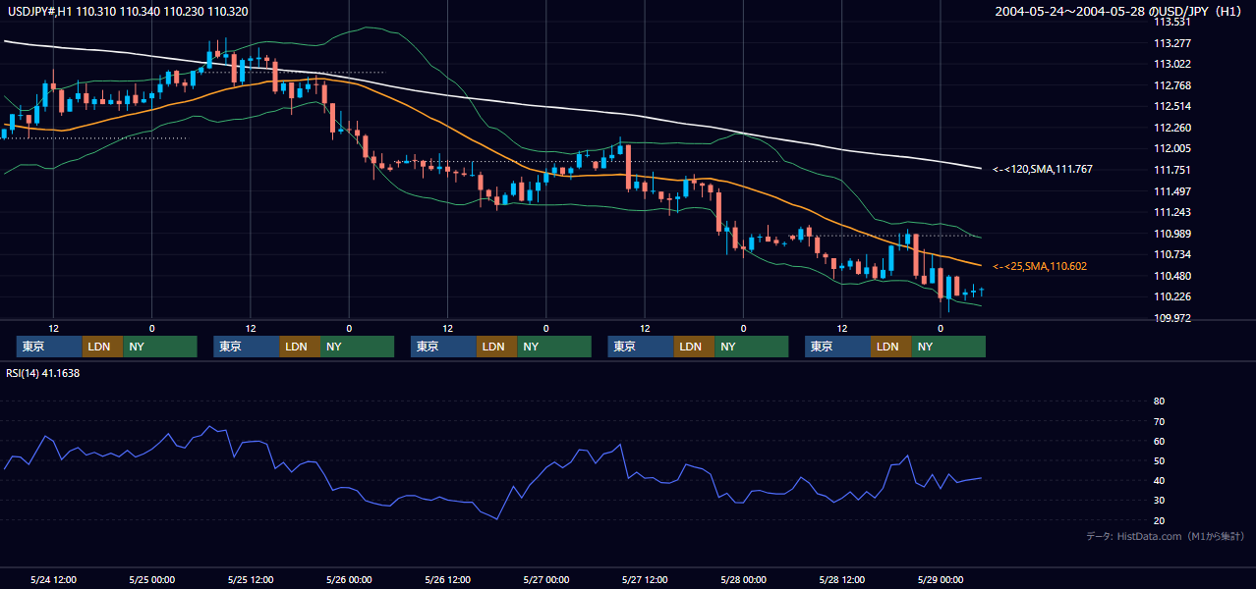Click the RSI 20 level label
This screenshot has width=1256, height=589.
[x=1159, y=520]
